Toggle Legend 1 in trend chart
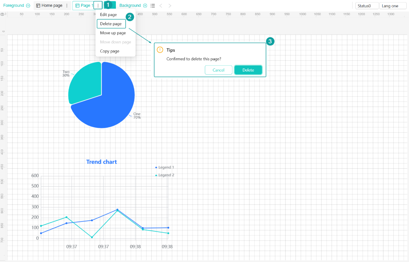The height and width of the screenshot is (262, 409). 165,167
